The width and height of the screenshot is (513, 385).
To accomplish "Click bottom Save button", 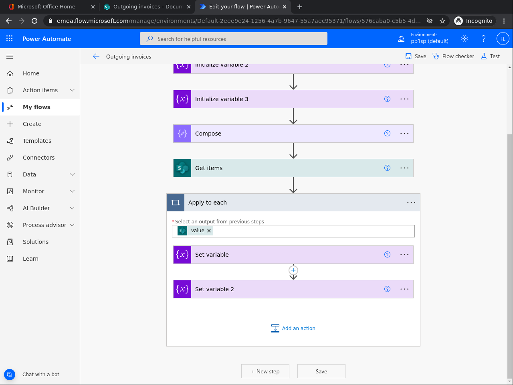I will [321, 371].
